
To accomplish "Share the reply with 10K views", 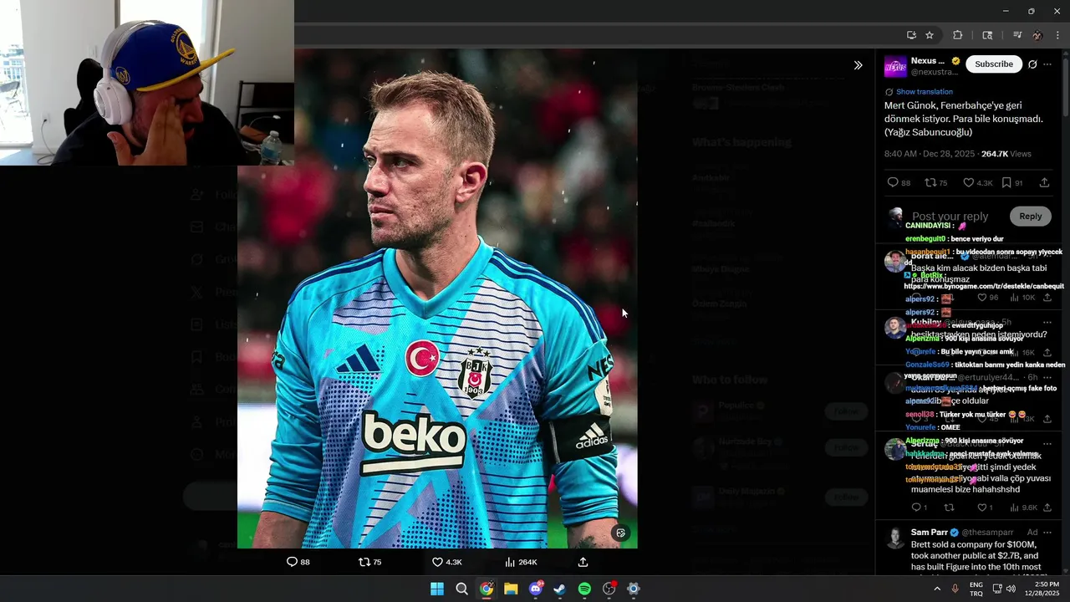I will tap(1047, 298).
